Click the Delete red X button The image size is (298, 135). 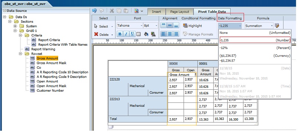pos(101,34)
